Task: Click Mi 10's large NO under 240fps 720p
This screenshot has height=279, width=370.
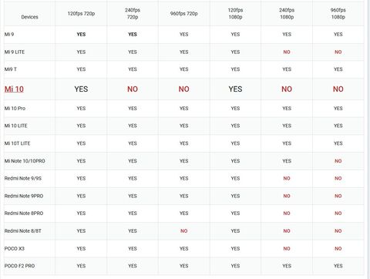Action: pos(133,89)
